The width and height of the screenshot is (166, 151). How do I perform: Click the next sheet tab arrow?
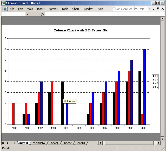tap(11, 143)
